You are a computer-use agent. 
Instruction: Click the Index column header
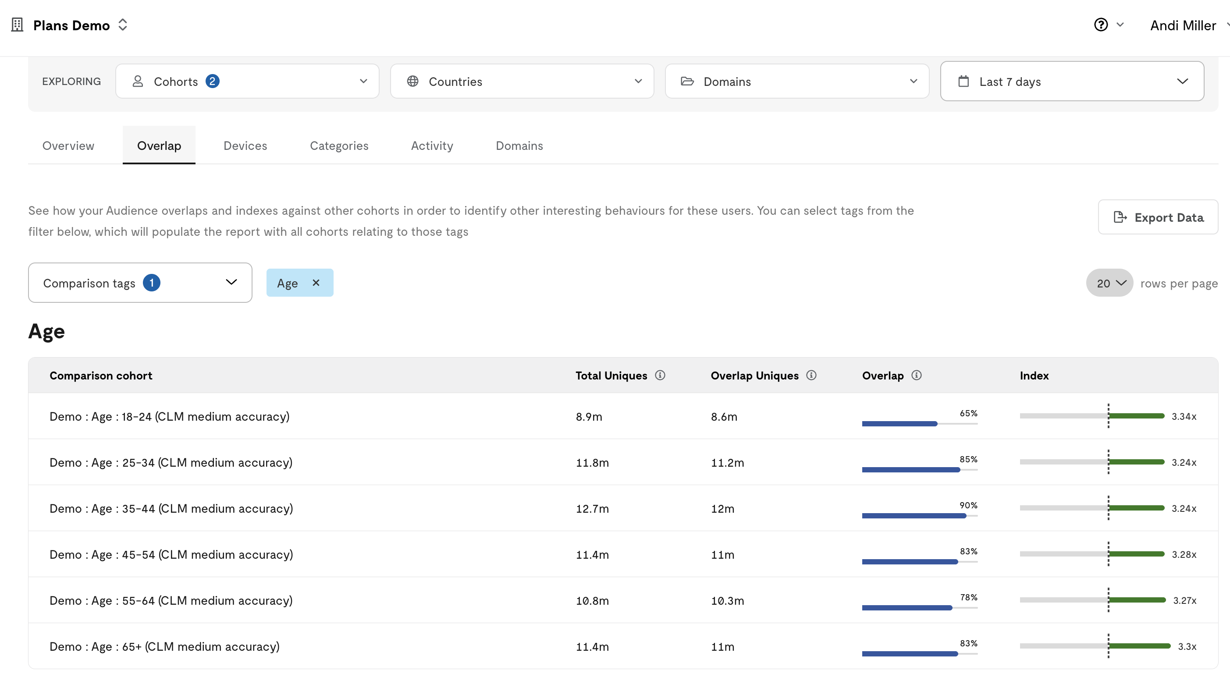click(x=1034, y=376)
